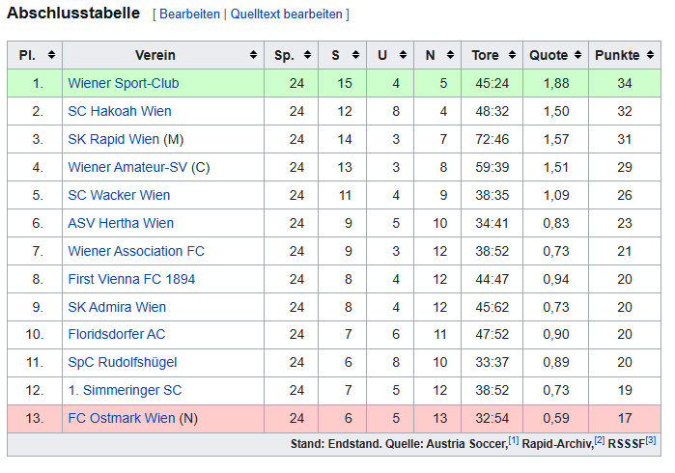Image resolution: width=675 pixels, height=473 pixels.
Task: Open SK Rapid Wien article
Action: click(x=114, y=139)
